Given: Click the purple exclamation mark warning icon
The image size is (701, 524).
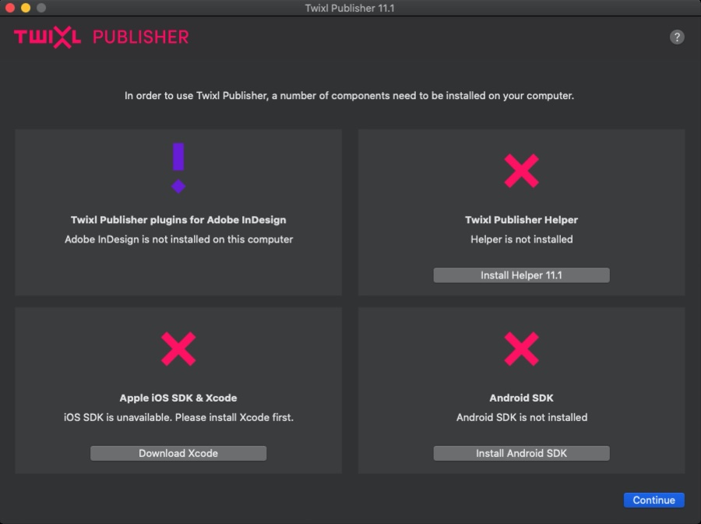Looking at the screenshot, I should point(178,168).
